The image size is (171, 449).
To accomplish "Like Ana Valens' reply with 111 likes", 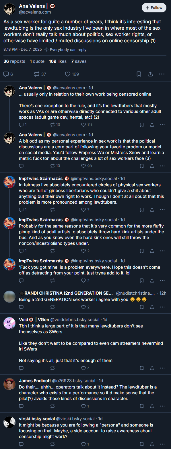I will tap(87, 125).
